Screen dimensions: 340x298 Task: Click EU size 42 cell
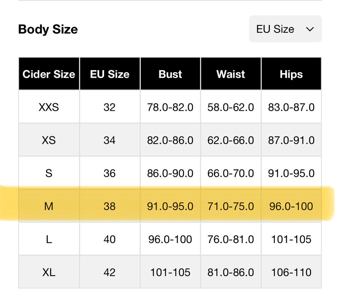(x=109, y=272)
